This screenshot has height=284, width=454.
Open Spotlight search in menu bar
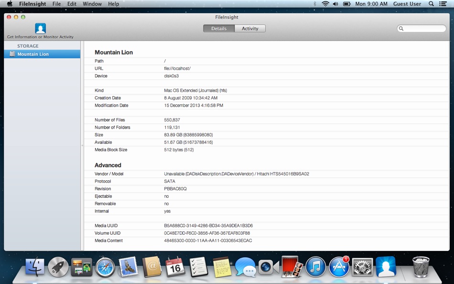pyautogui.click(x=431, y=4)
